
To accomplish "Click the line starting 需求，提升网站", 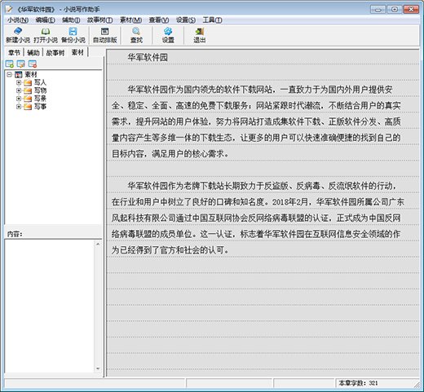I will (x=256, y=121).
